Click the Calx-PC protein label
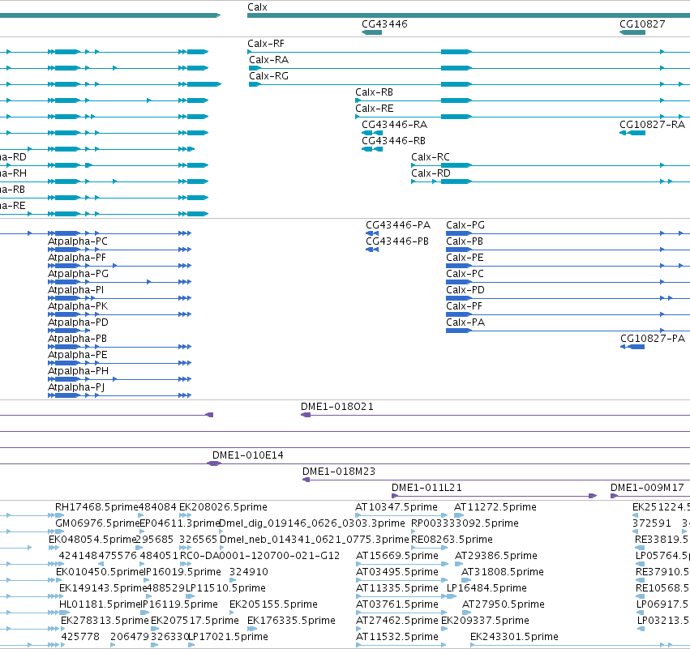Viewport: 690px width, 649px height. pos(465,274)
